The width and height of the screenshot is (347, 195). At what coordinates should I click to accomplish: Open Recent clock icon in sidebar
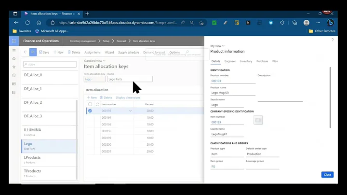point(14,75)
